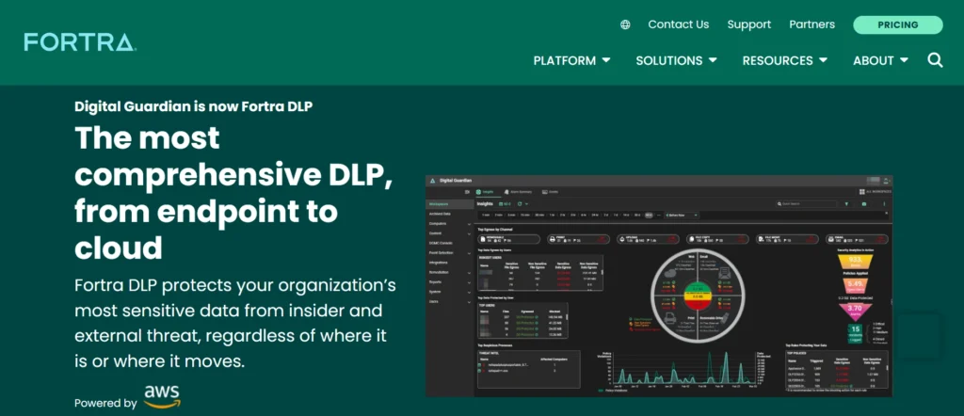The height and width of the screenshot is (416, 964).
Task: Expand the Remediation chevron in dashboard sidebar
Action: tap(469, 273)
